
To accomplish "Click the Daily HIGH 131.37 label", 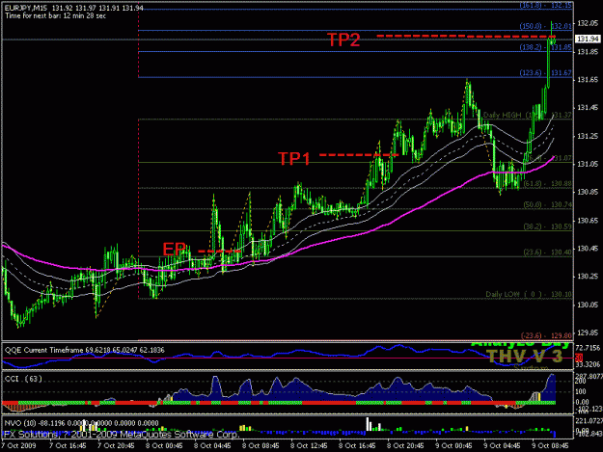I will coord(527,115).
